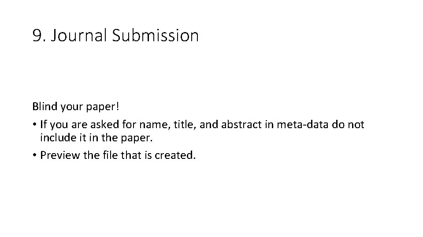Screen dimensions: 423x237
Task: Click the slide title '9. Journal Submission'
Action: tap(115, 36)
